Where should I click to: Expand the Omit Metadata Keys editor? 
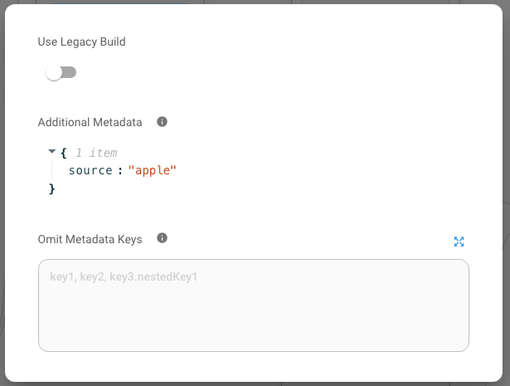(459, 242)
